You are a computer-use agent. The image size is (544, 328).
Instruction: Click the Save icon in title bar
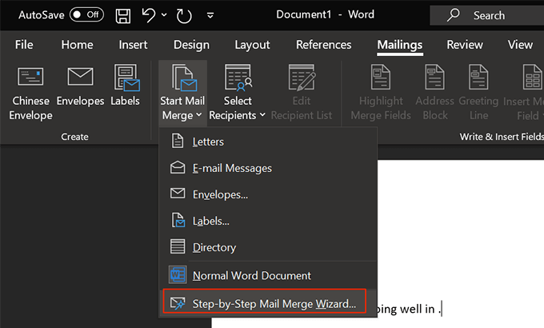[x=123, y=15]
